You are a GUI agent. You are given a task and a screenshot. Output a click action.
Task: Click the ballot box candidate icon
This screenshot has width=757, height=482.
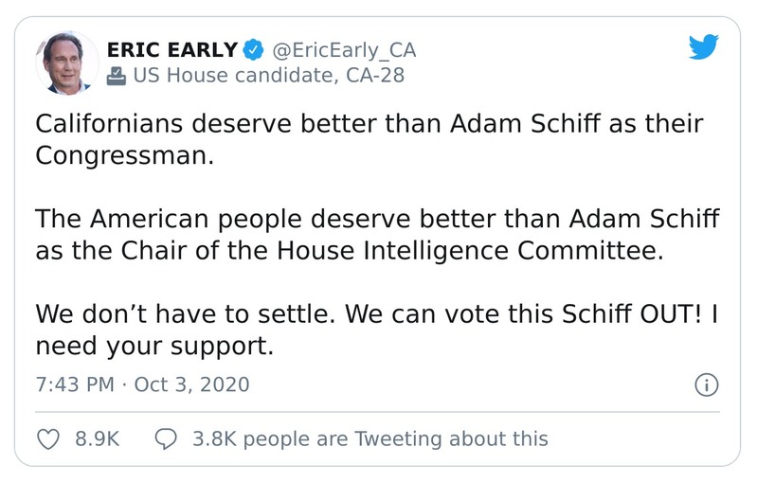(x=117, y=76)
